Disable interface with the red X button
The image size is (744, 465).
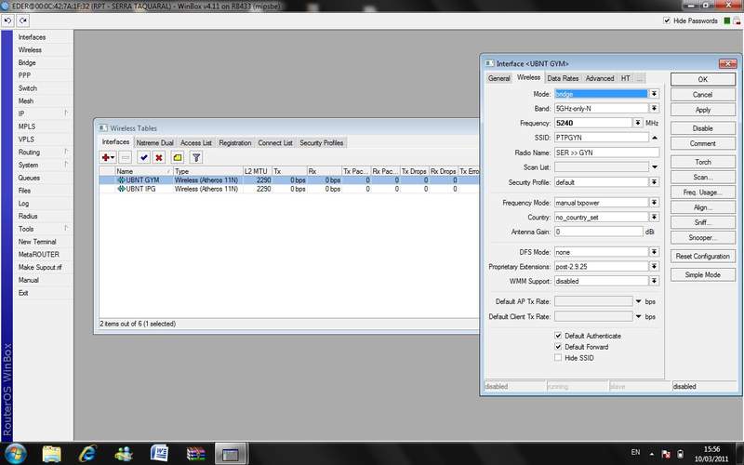(x=159, y=157)
